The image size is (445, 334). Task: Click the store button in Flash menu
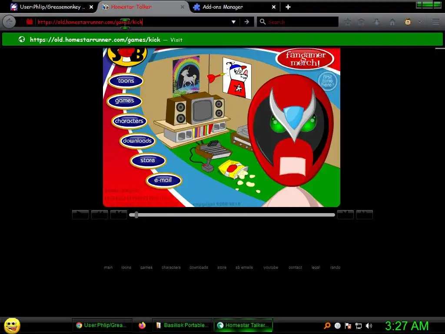(x=148, y=160)
